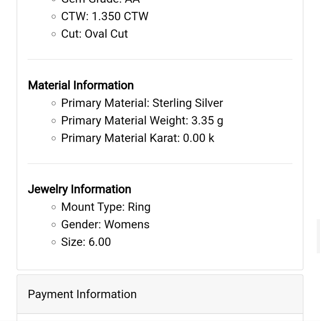320x321 pixels.
Task: Click the Jewelry Information heading
Action: 79,189
